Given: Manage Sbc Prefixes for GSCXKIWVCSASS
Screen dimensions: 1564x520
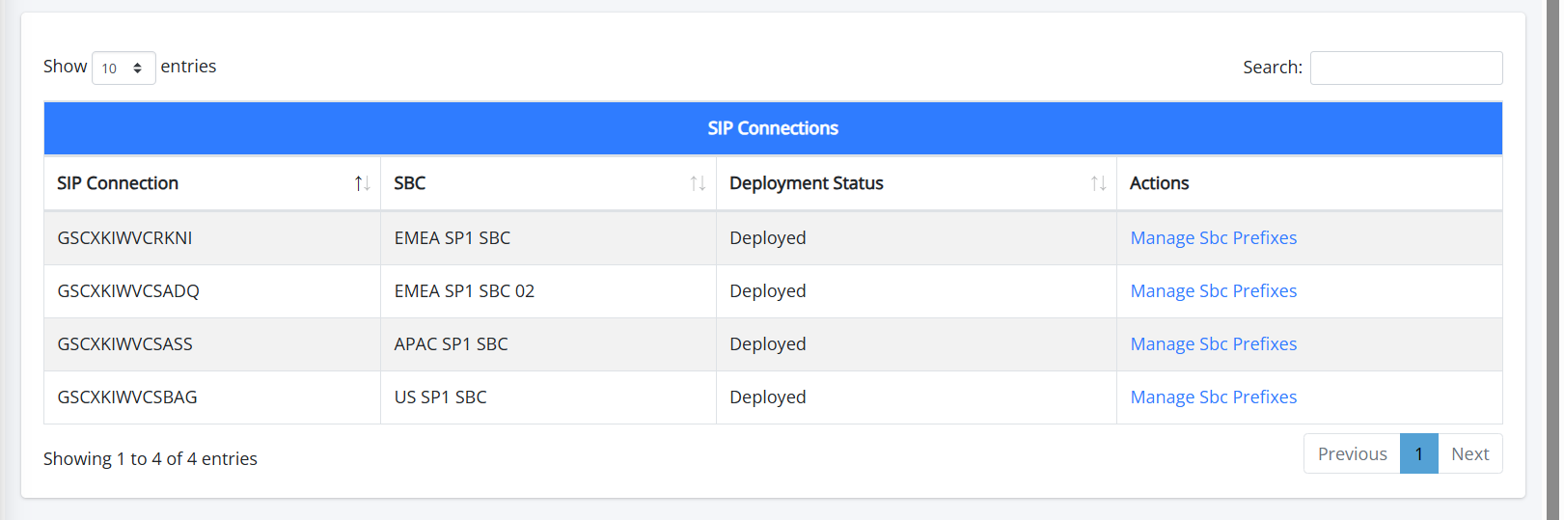Looking at the screenshot, I should [x=1213, y=344].
